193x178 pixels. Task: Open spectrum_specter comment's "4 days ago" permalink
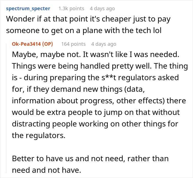(102, 9)
